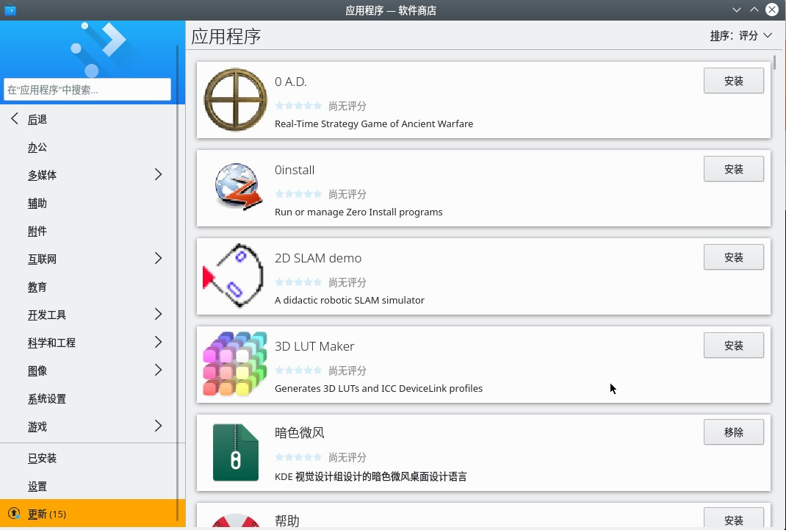Click the window minimize chevron in title bar

[736, 10]
